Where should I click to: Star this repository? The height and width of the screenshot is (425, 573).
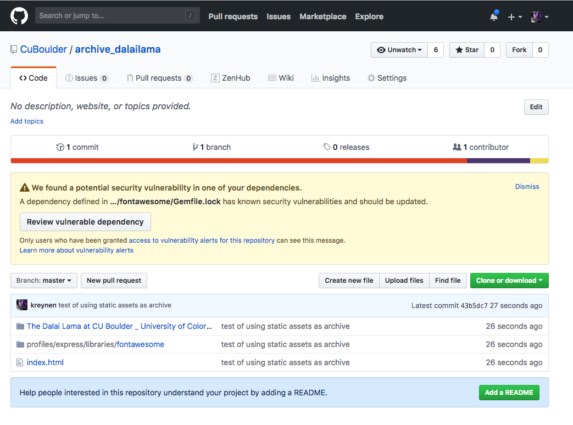(466, 50)
